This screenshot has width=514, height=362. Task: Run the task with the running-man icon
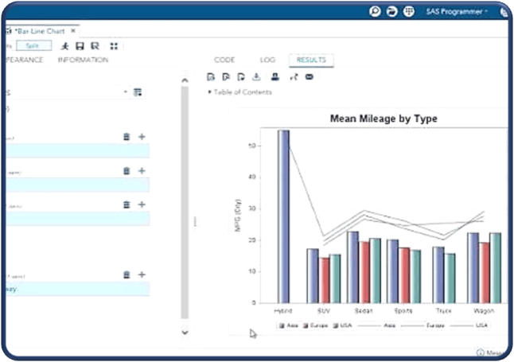(x=65, y=46)
